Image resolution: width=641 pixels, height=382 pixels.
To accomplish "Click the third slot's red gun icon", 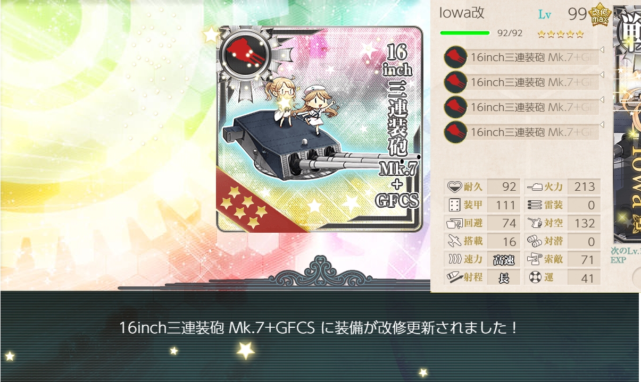I will coord(455,107).
